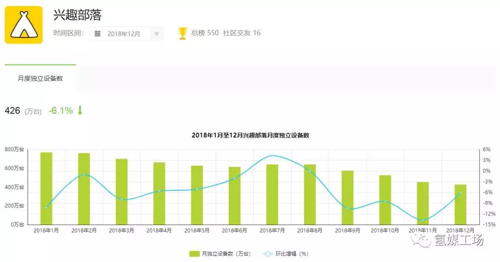The height and width of the screenshot is (262, 500).
Task: Click the 环比增幅 (%) legend label
Action: tap(292, 254)
